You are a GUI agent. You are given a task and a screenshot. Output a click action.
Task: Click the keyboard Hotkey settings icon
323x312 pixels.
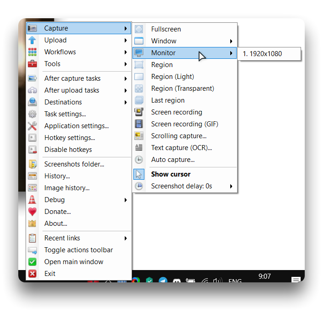pos(32,138)
